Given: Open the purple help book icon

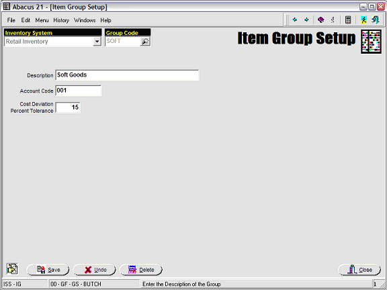Looking at the screenshot, I should 321,19.
